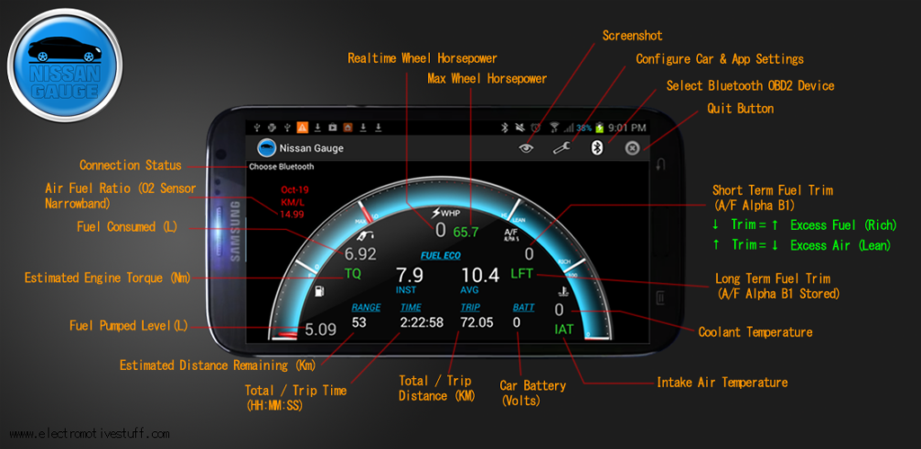Click the BATT voltage label
This screenshot has height=449, width=921.
pyautogui.click(x=523, y=307)
